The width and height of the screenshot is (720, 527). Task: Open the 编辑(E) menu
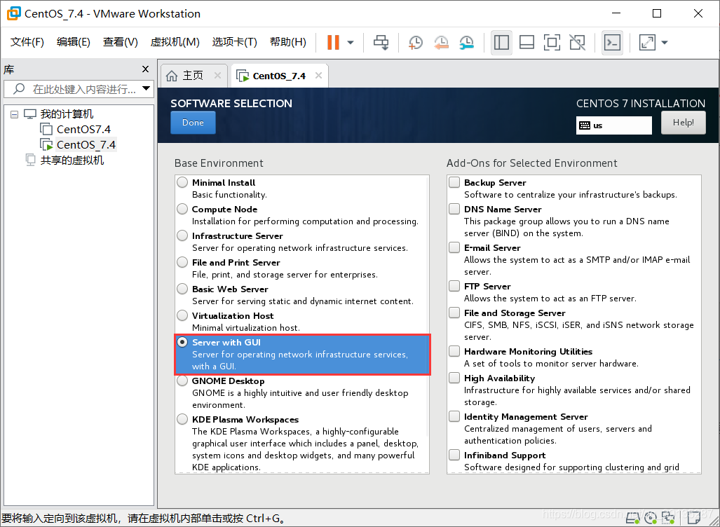pos(74,42)
